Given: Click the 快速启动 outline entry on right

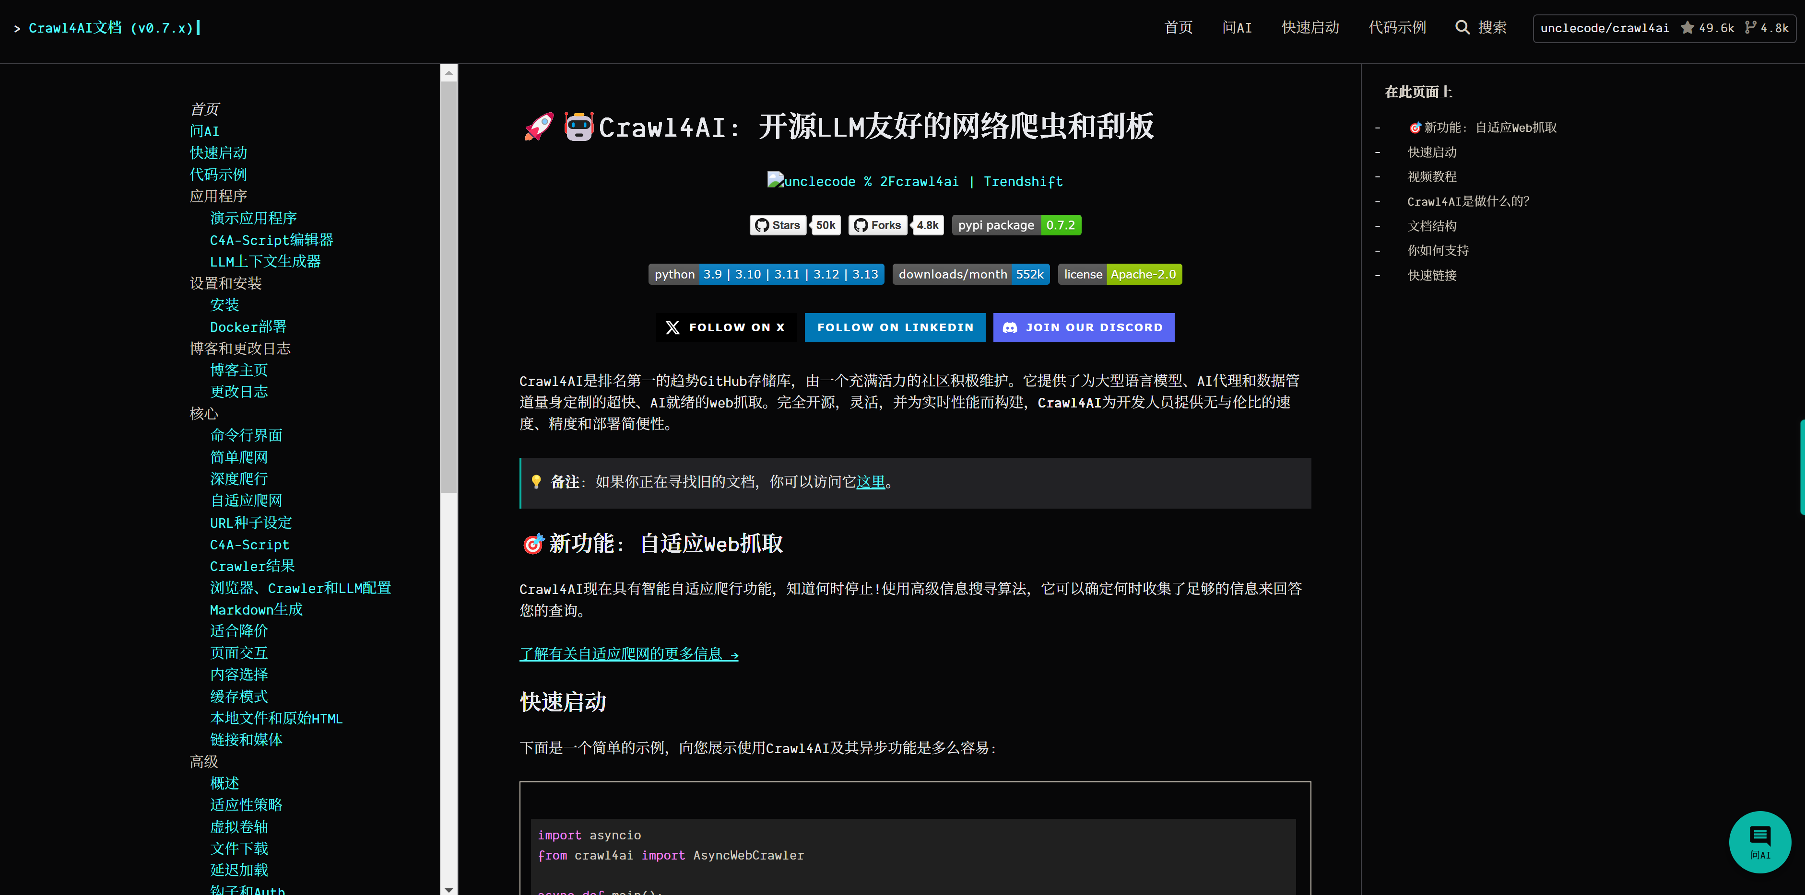Looking at the screenshot, I should coord(1431,152).
